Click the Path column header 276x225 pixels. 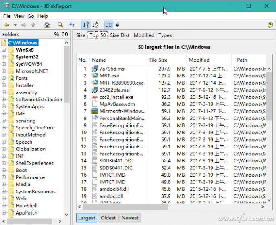tap(249, 60)
